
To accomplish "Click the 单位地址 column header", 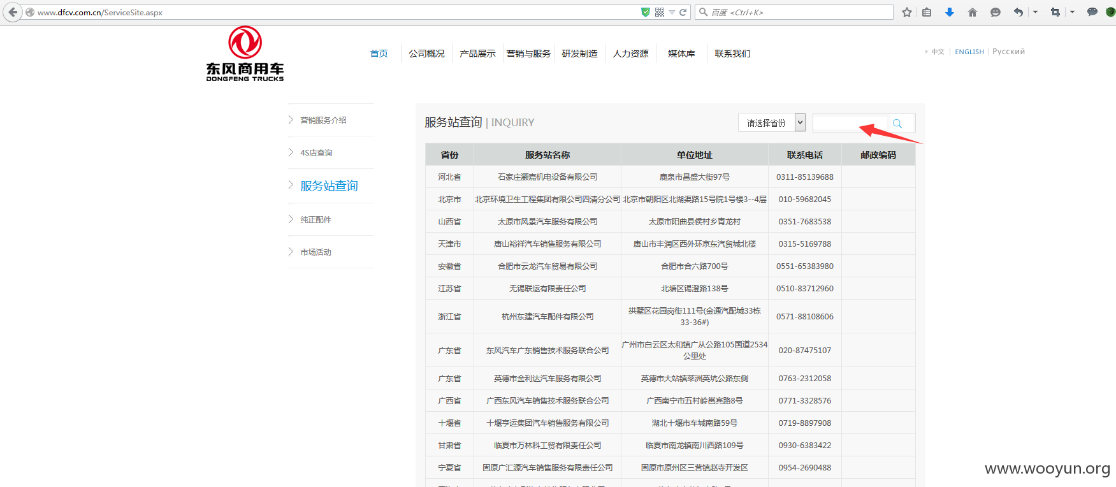I will [695, 155].
